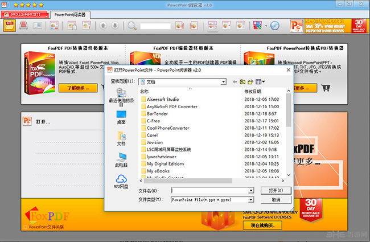Select 文档 in the places bar
The image size is (370, 242).
coord(121,138)
